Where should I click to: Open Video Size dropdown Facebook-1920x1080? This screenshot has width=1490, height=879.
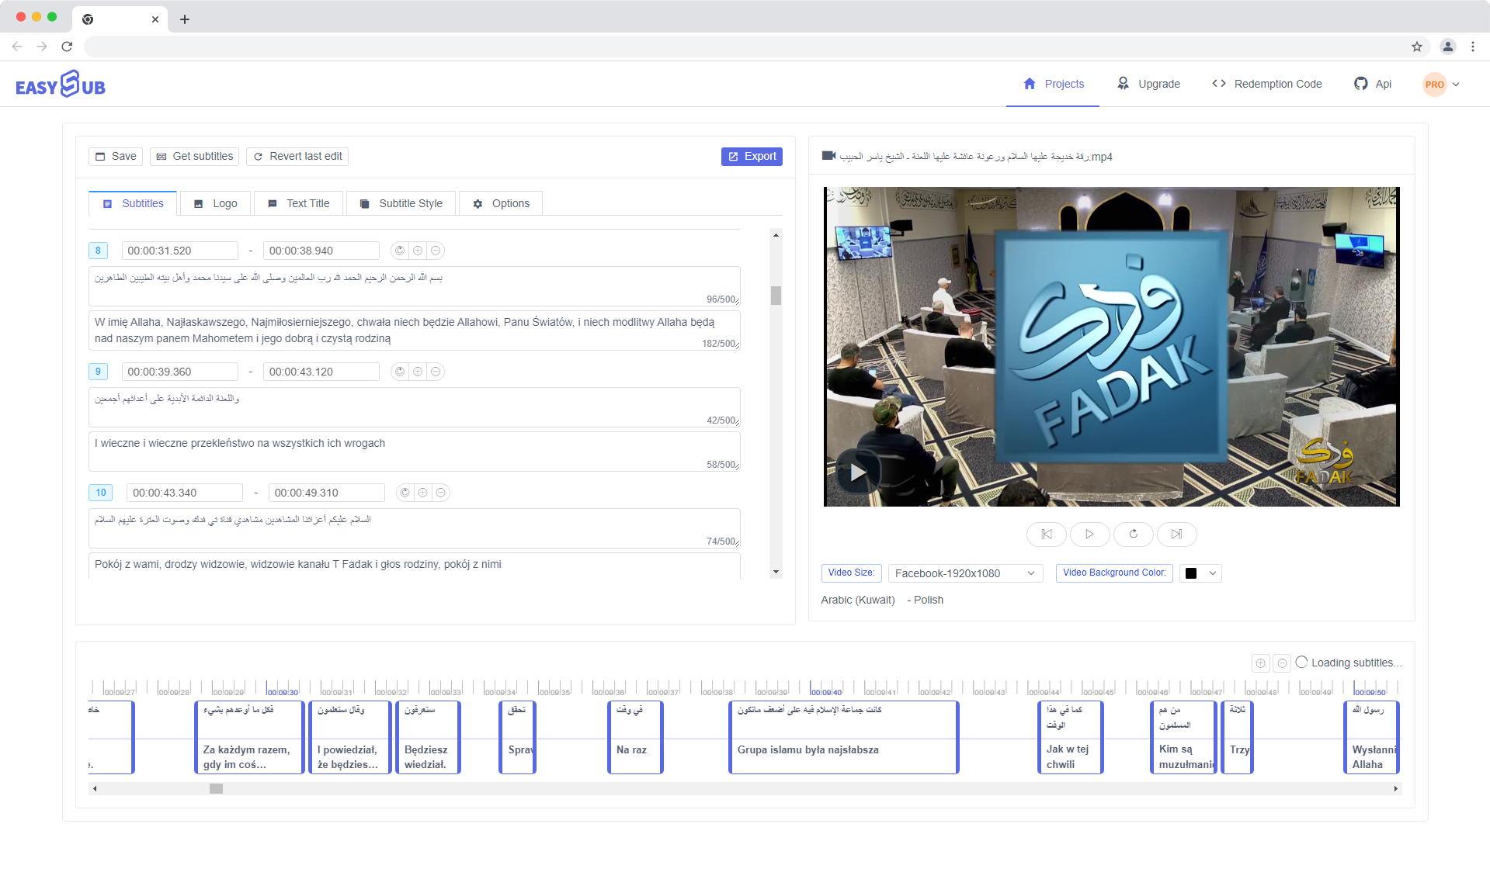pyautogui.click(x=964, y=573)
